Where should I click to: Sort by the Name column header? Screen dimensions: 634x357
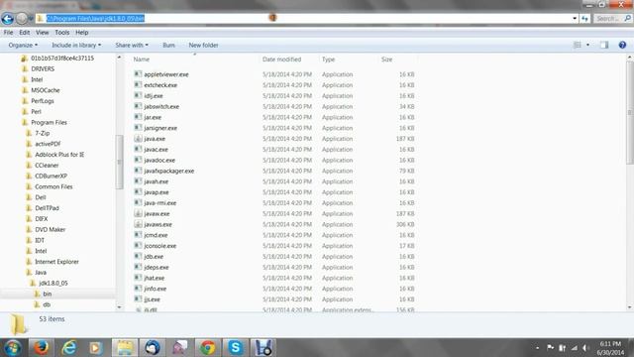pos(142,59)
